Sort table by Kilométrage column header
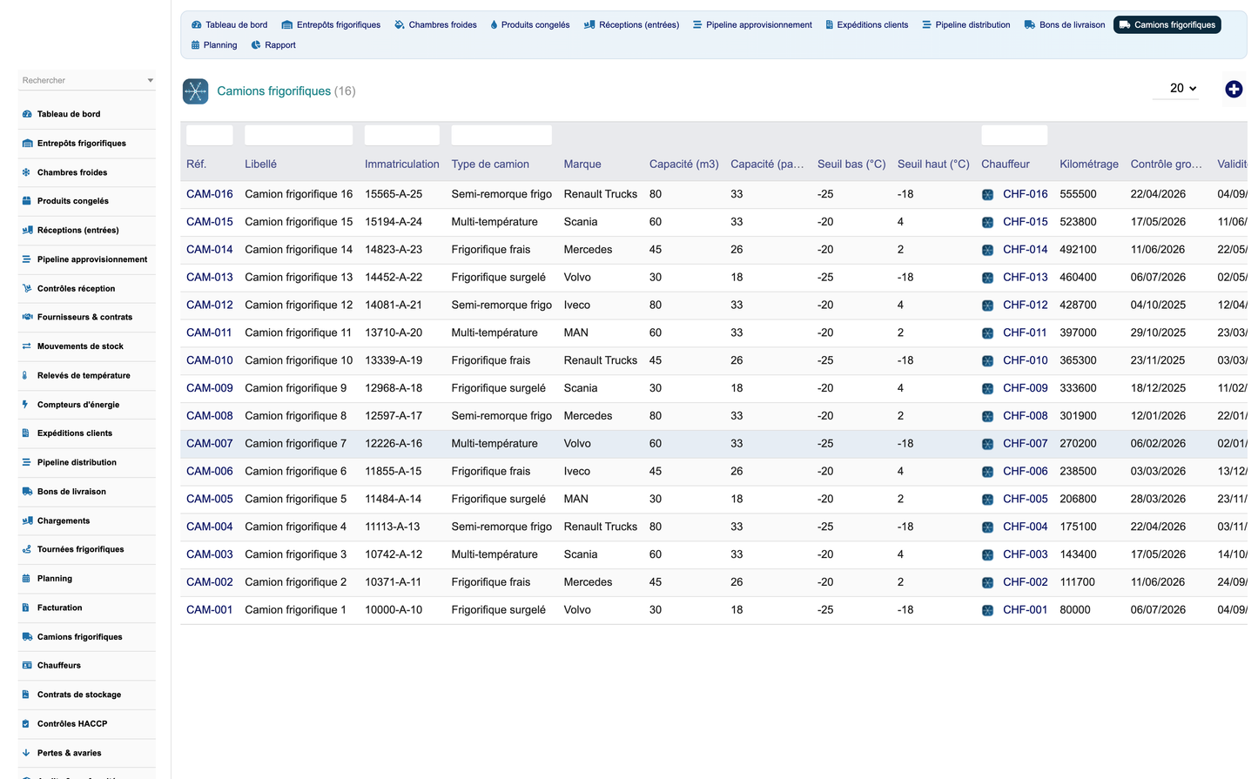 click(1089, 164)
